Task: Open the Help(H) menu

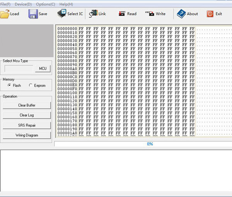Action: click(66, 4)
